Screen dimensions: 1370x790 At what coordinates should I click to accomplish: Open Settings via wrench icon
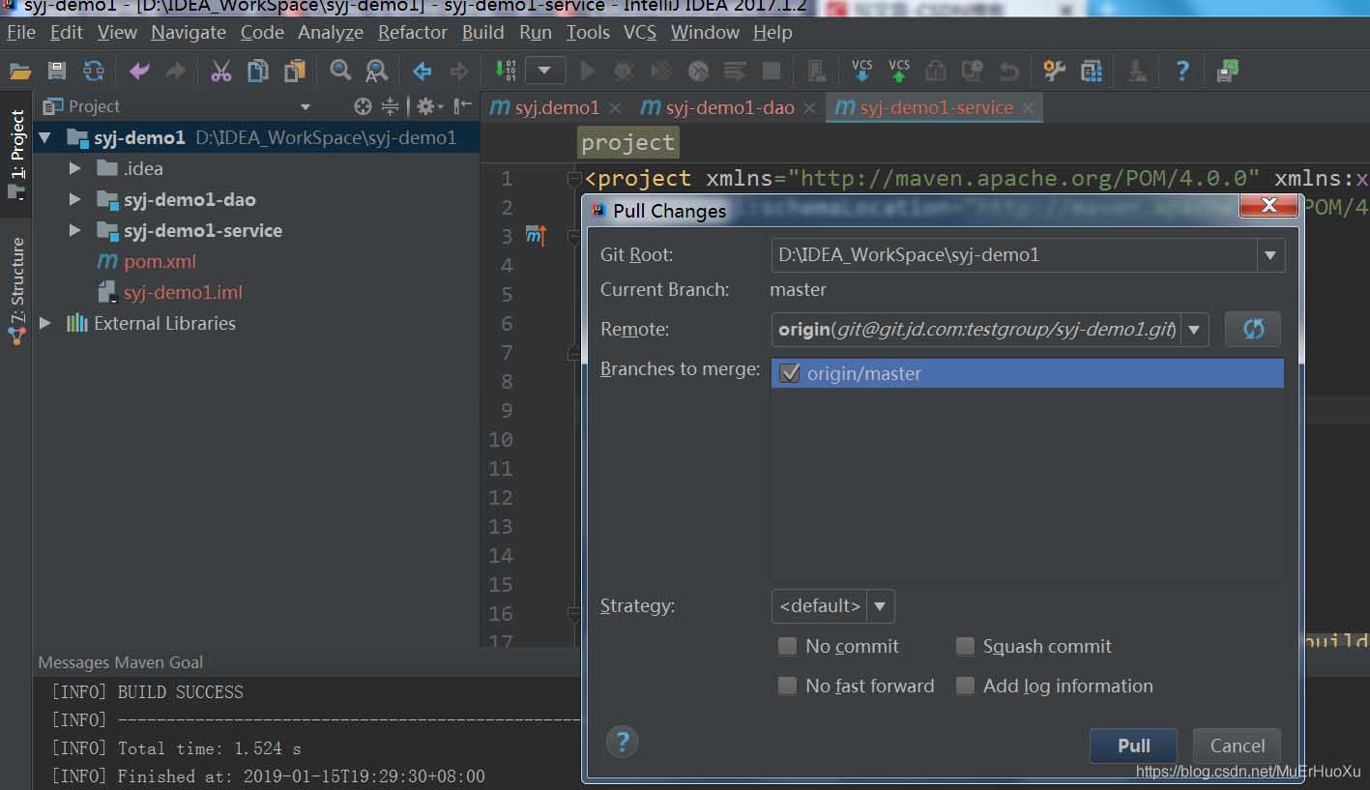(x=1055, y=71)
